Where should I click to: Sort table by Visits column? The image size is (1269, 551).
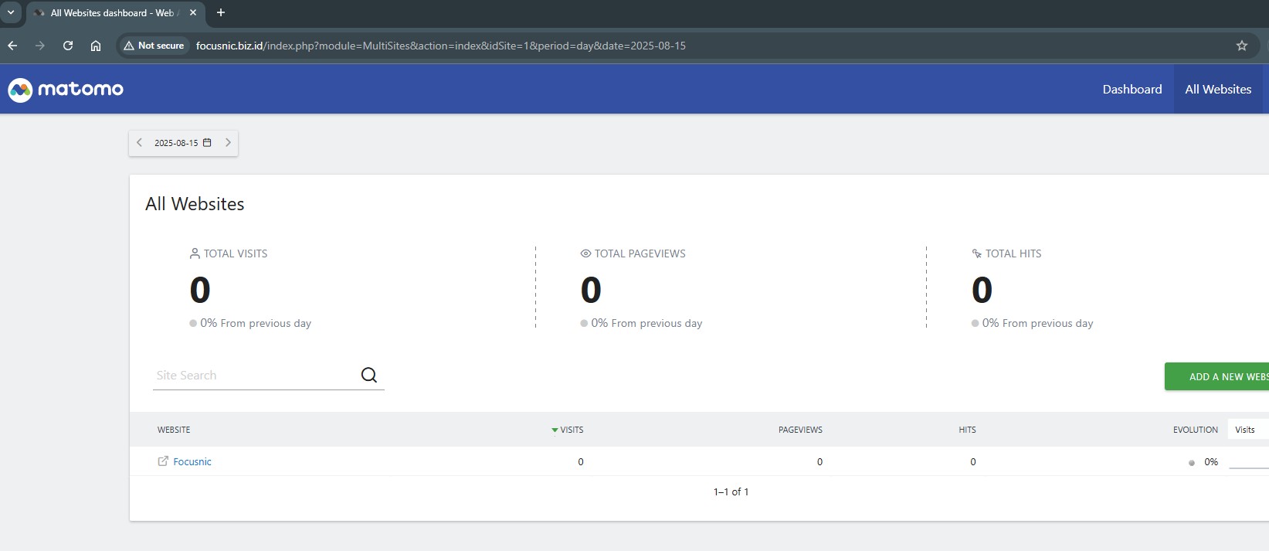pyautogui.click(x=571, y=430)
